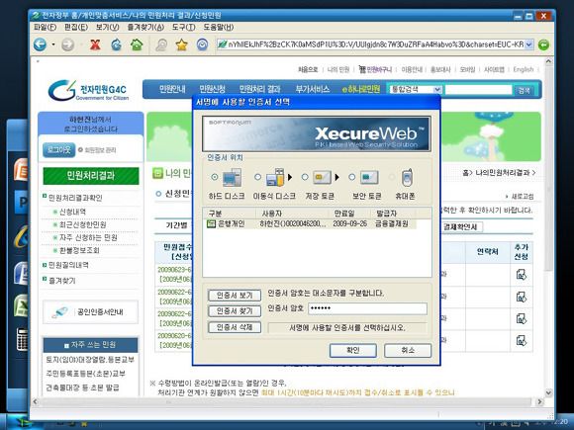Viewport: 574px width, 430px height.
Task: Expand arrow next to 이동식 디스크
Action: coord(290,177)
